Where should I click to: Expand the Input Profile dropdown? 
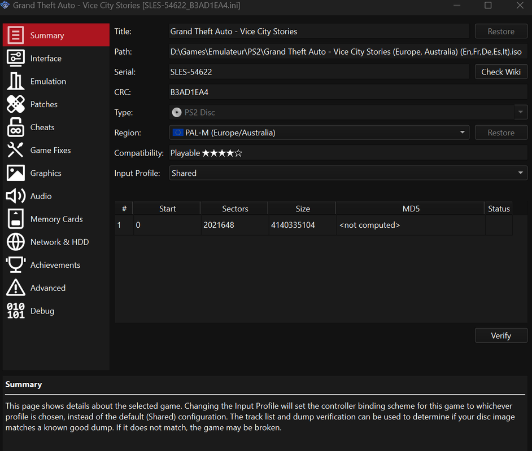tap(348, 173)
